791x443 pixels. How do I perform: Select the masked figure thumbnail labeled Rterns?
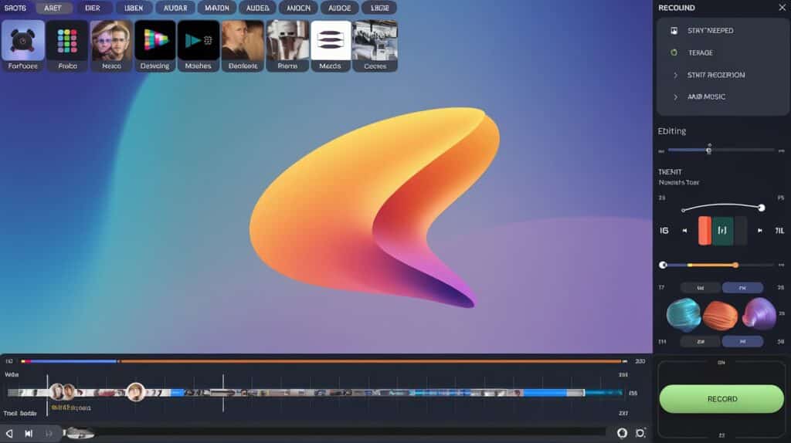pyautogui.click(x=287, y=46)
